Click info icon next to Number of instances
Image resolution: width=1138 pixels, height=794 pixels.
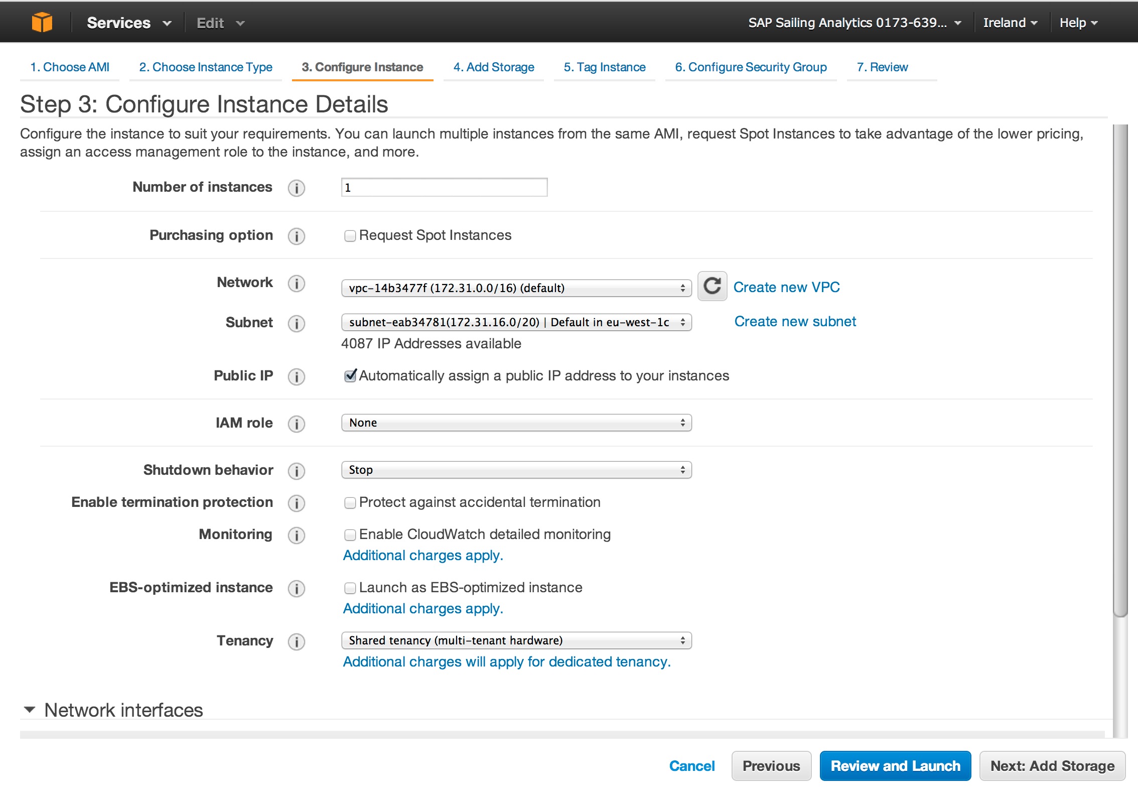point(296,188)
